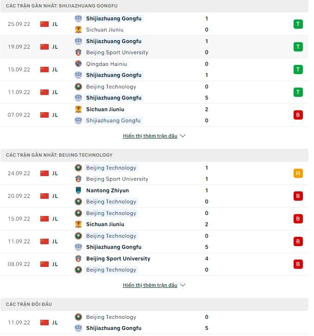This screenshot has width=314, height=336.
Task: Click Beijing Technology crest in 24.09.22 match
Action: pos(78,168)
